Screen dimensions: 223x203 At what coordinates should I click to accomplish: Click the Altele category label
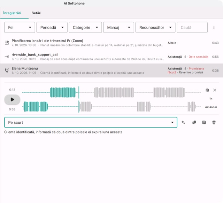pos(172,43)
